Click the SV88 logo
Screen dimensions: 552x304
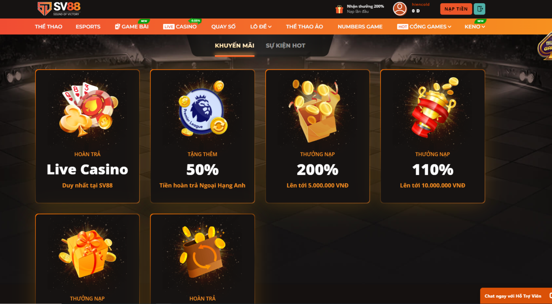[x=59, y=9]
